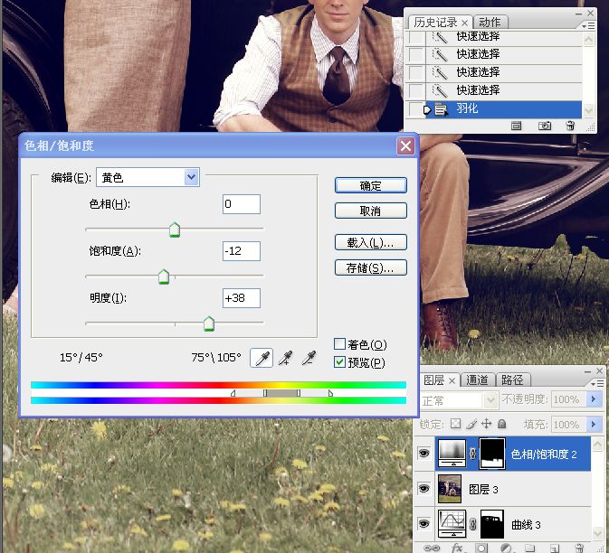This screenshot has width=609, height=553.
Task: Create a new layer group
Action: pyautogui.click(x=529, y=548)
